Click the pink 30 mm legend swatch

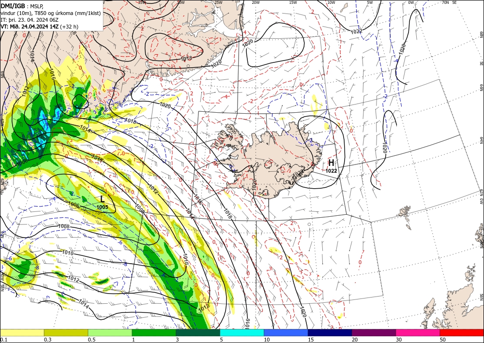click(x=418, y=332)
